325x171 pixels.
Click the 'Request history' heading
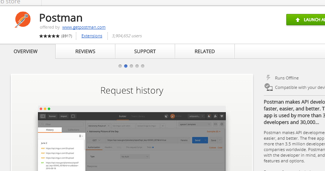[x=132, y=91]
